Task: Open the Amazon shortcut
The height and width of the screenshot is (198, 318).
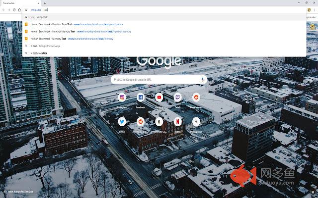Action: click(x=159, y=121)
